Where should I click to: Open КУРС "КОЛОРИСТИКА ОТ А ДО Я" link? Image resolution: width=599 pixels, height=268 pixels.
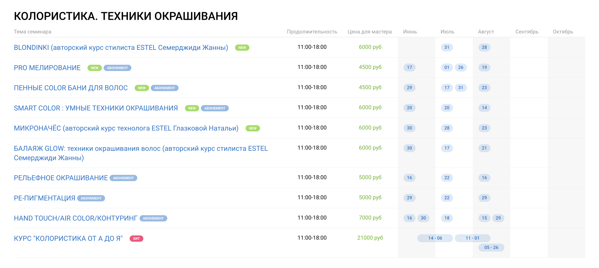point(68,238)
